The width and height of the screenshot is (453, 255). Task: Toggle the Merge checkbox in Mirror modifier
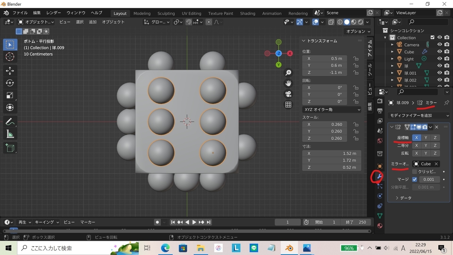[x=414, y=179]
